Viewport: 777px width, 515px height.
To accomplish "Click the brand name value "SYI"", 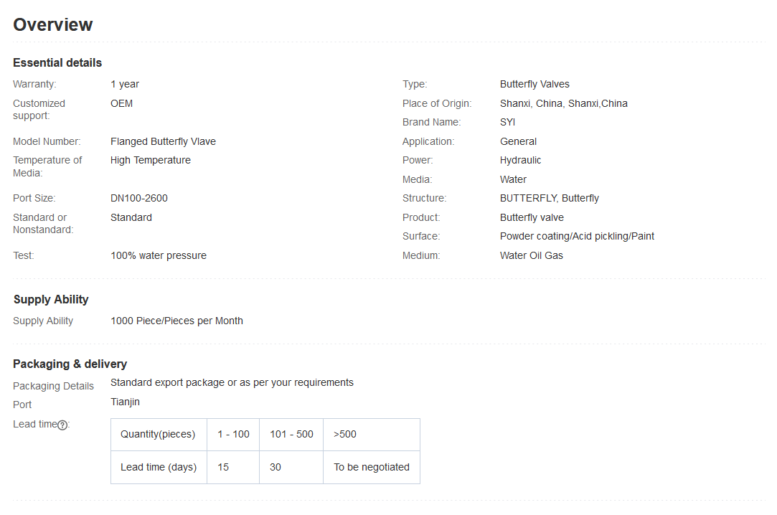I will coord(507,122).
